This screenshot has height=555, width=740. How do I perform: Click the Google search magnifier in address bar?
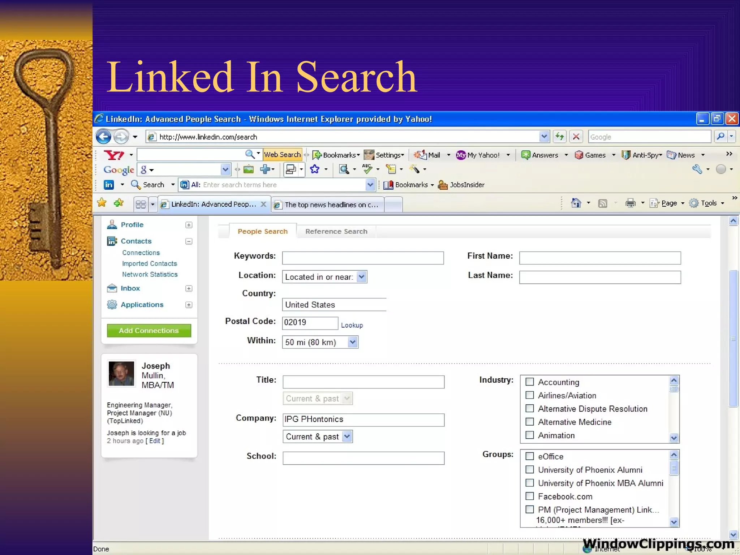(x=720, y=137)
